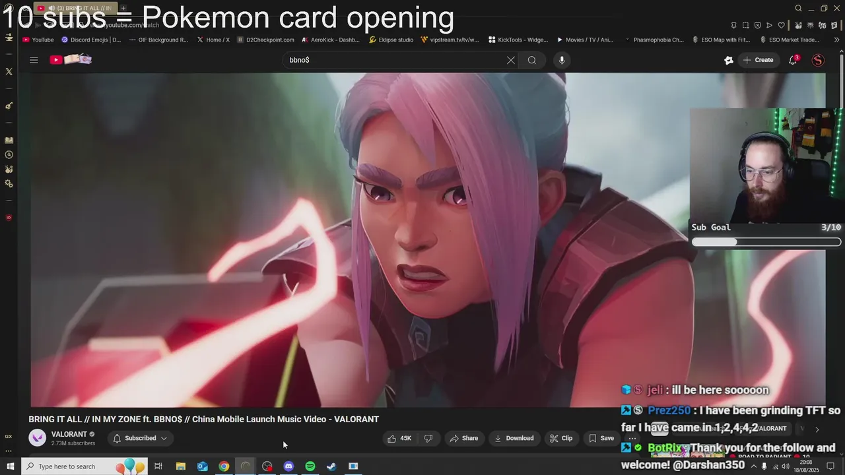Open Task View on the taskbar

tap(158, 466)
